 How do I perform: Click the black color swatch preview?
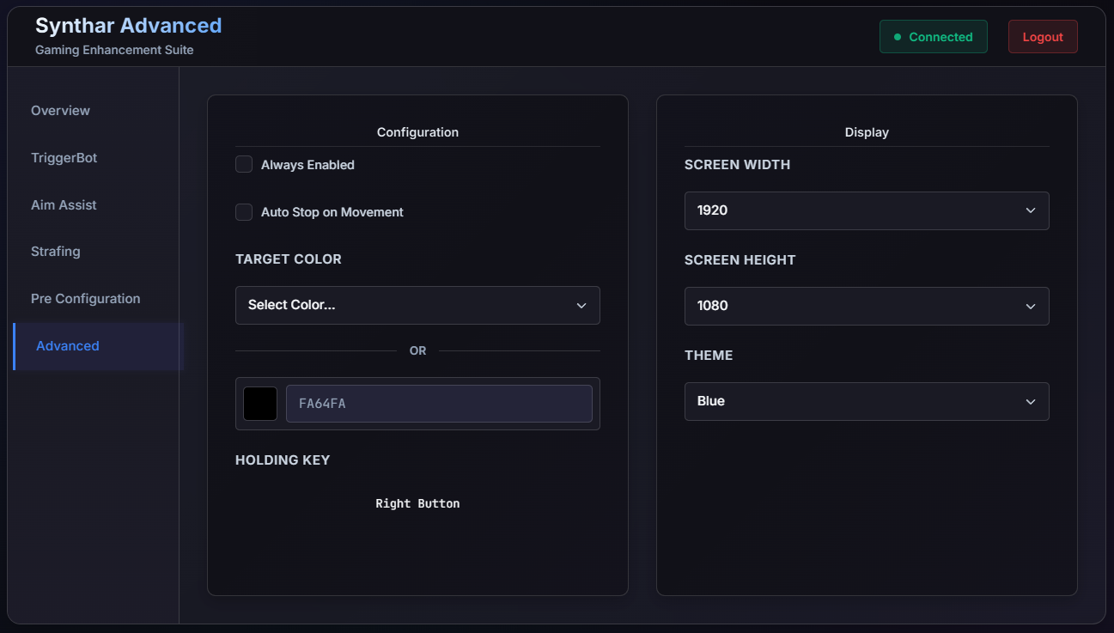(x=259, y=403)
